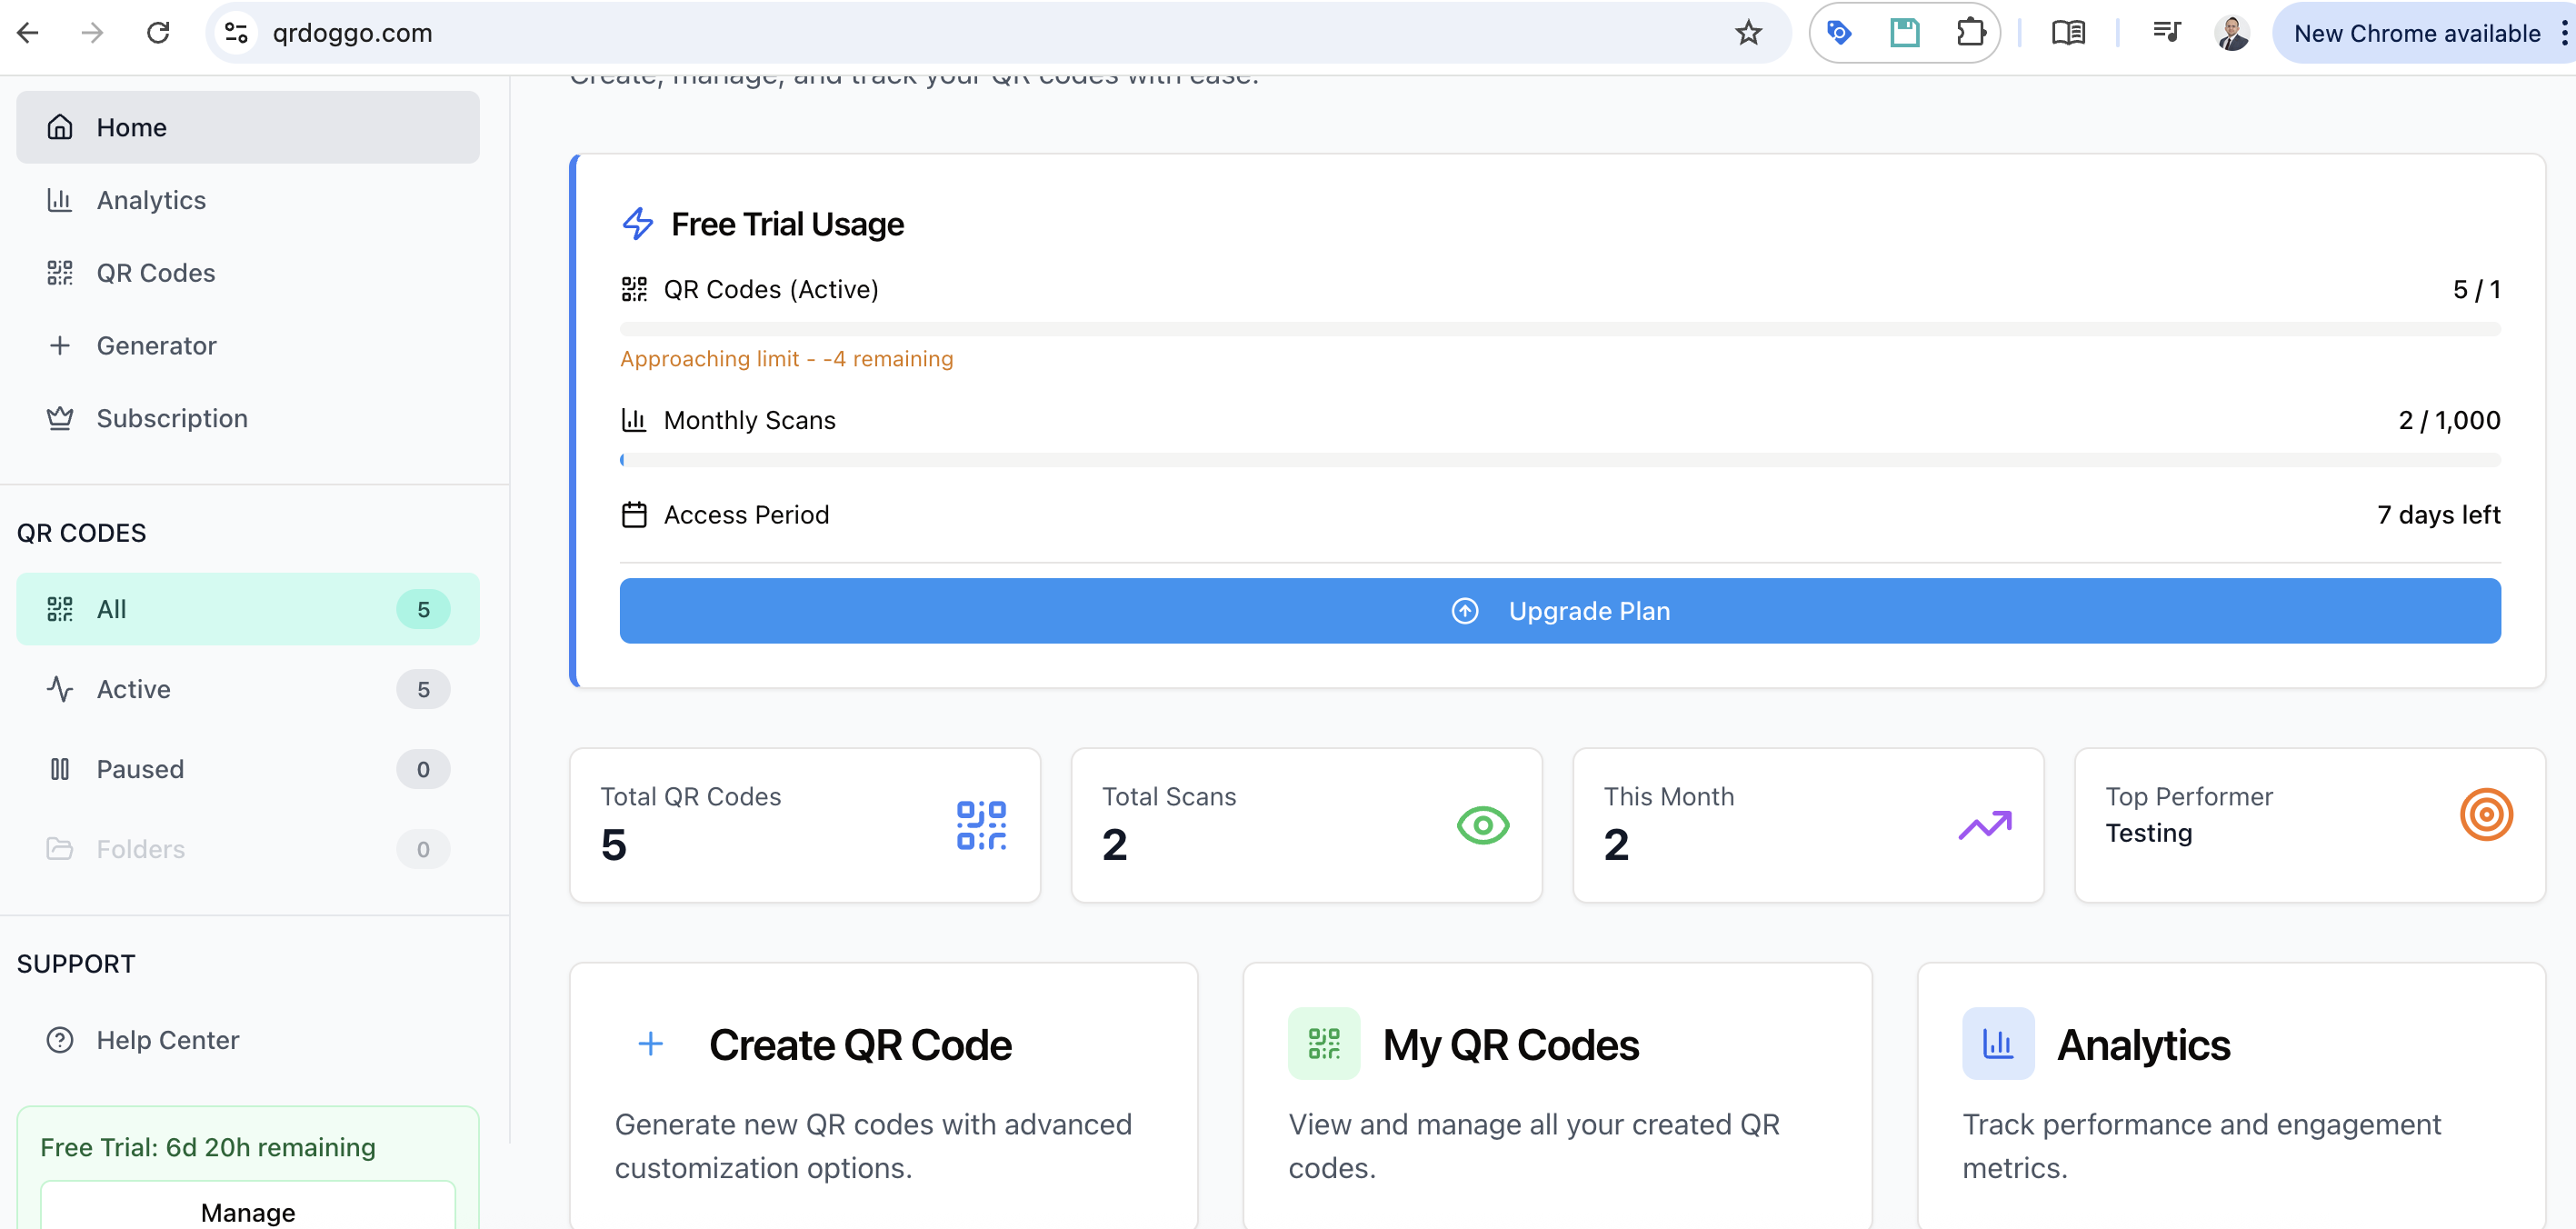Click the Paused count badge showing 0
This screenshot has width=2576, height=1229.
click(x=423, y=769)
